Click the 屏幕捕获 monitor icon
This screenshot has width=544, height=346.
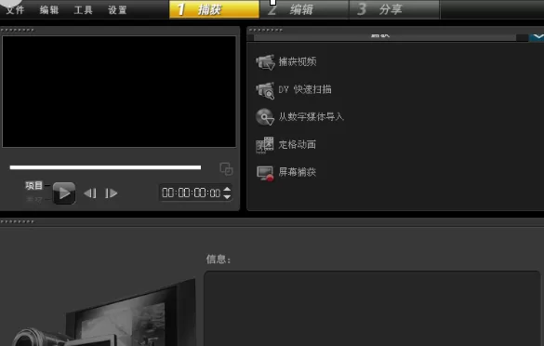pyautogui.click(x=265, y=173)
